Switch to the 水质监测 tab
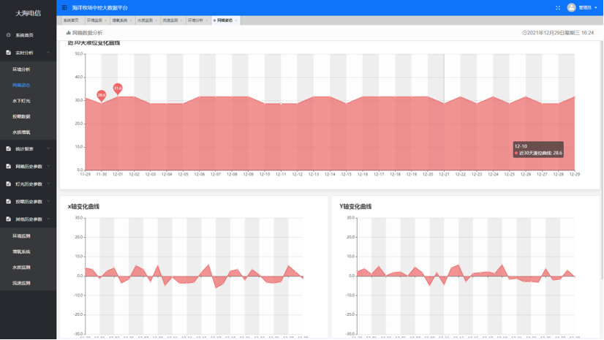 (x=145, y=20)
